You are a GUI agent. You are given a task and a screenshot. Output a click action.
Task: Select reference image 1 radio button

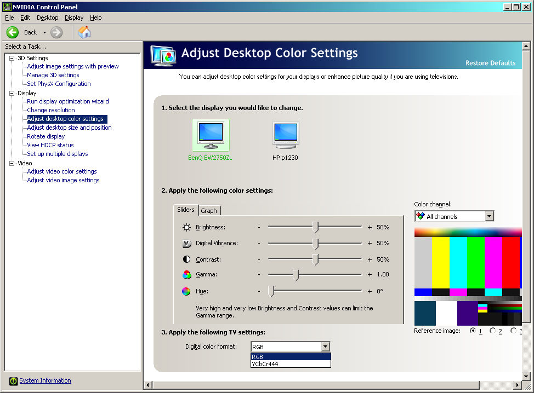coord(473,331)
